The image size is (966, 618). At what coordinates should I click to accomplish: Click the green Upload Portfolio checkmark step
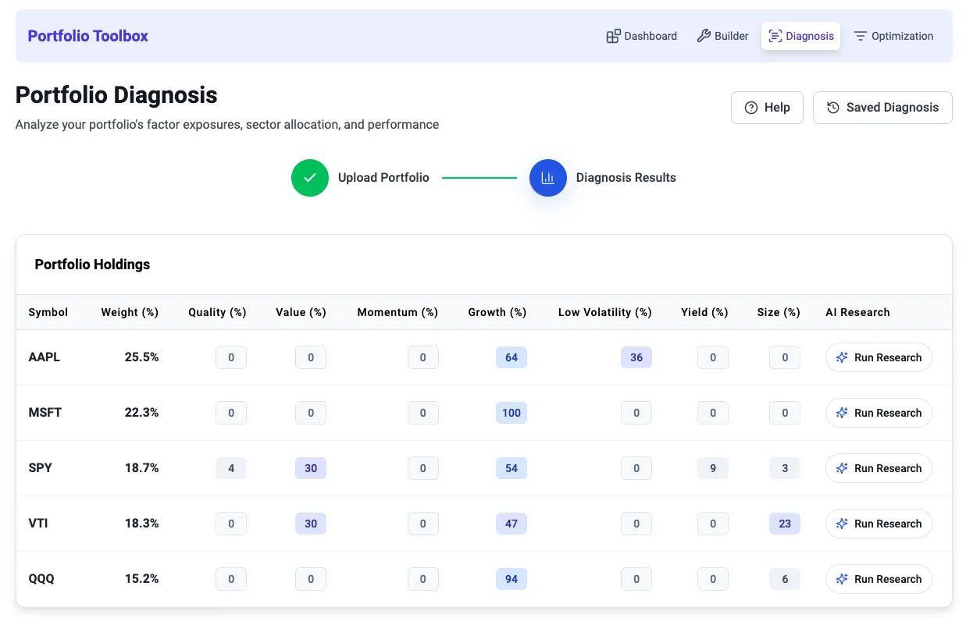pyautogui.click(x=310, y=178)
